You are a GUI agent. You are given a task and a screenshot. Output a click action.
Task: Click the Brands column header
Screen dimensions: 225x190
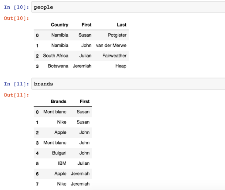click(x=59, y=101)
